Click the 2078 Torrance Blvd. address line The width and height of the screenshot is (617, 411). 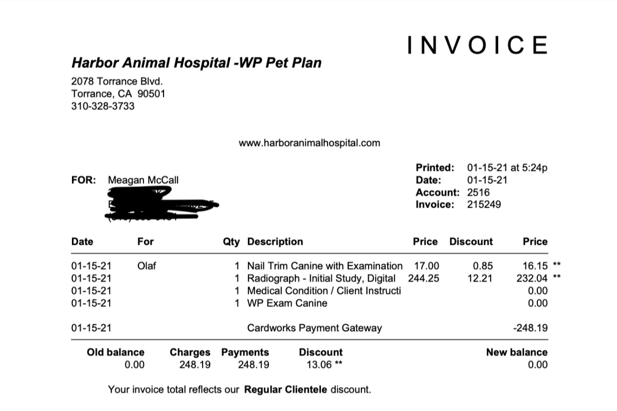tap(117, 81)
